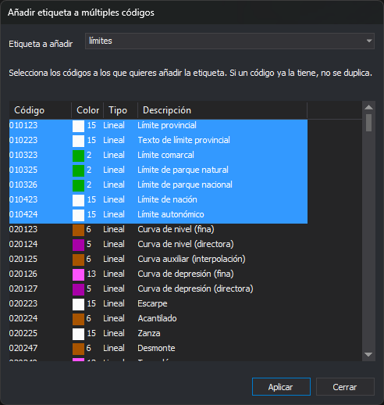Select Límite de parque nacional row

click(158, 185)
